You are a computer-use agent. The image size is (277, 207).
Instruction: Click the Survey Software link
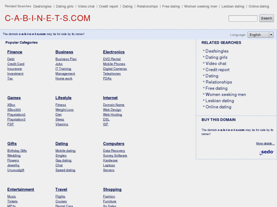tap(115, 156)
